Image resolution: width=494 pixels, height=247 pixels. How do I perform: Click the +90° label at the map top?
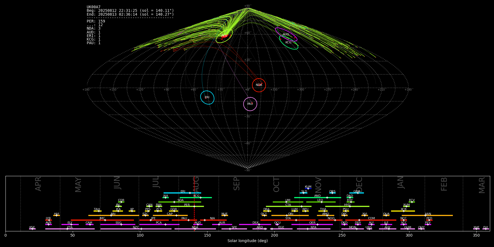tap(248, 6)
